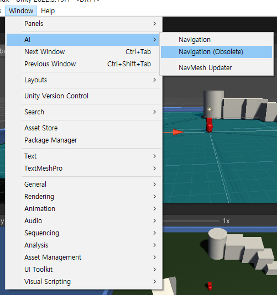Open the NavMesh Updater window

[x=216, y=68]
